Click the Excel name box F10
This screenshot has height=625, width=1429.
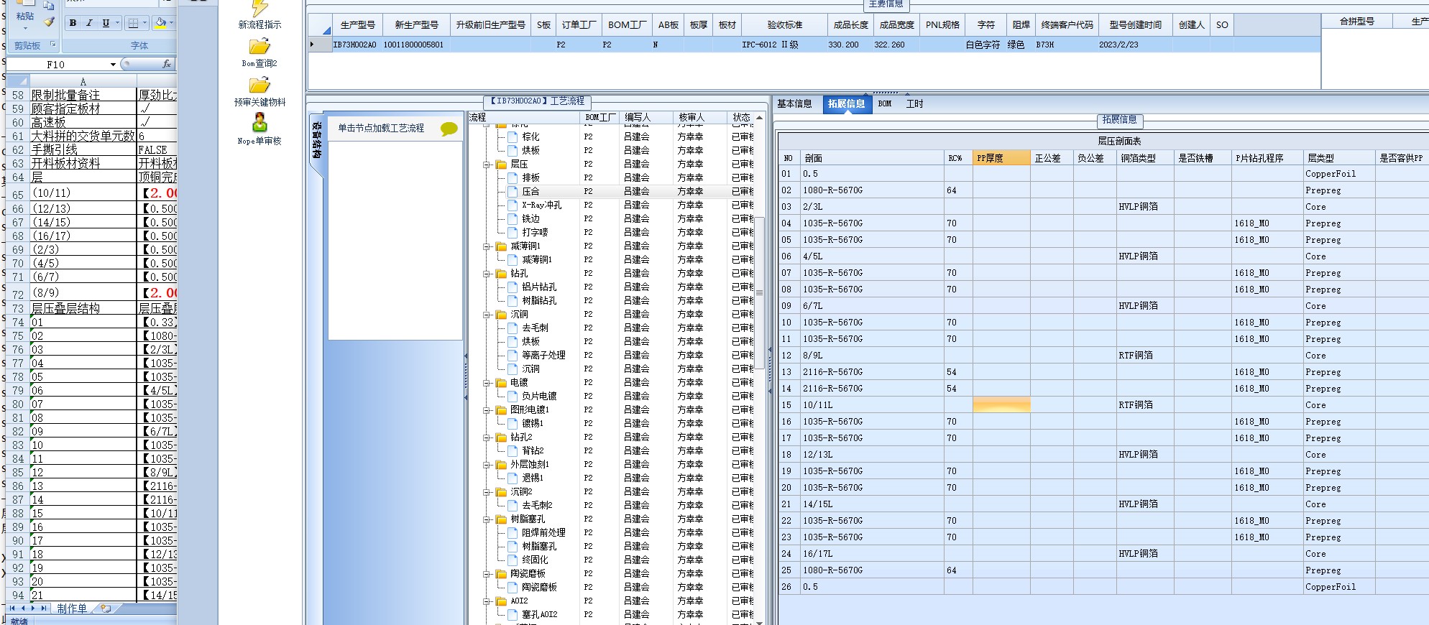point(56,65)
